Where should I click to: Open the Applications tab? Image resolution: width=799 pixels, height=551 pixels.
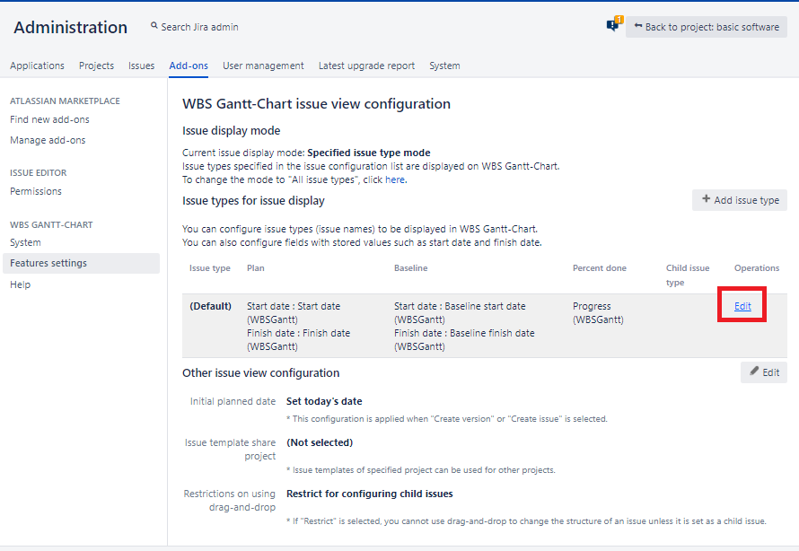[x=37, y=66]
